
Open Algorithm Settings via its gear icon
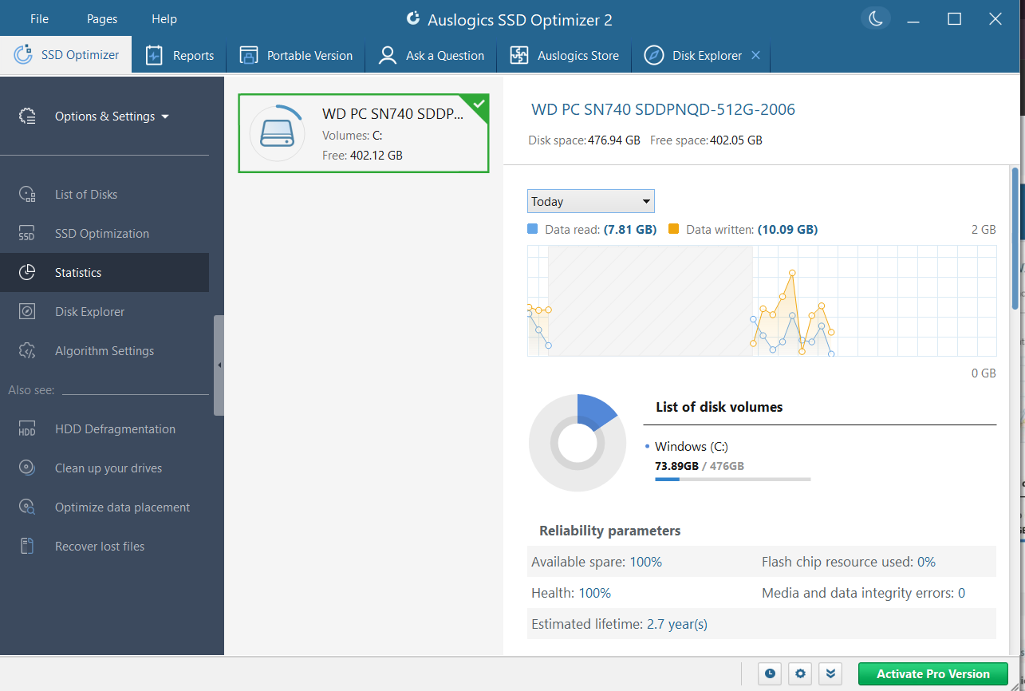point(27,350)
